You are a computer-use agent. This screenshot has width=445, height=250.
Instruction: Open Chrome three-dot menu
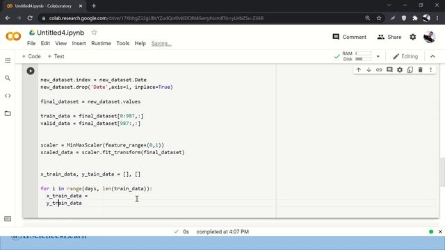tap(437, 18)
